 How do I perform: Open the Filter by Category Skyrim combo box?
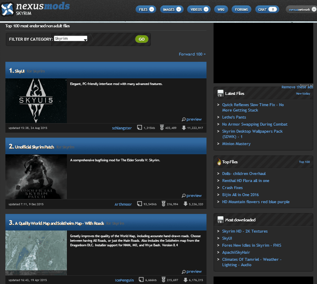[71, 39]
